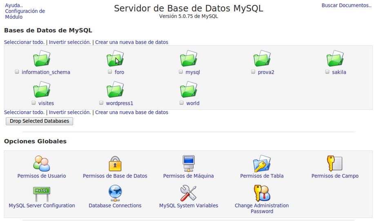This screenshot has width=374, height=221.
Task: Click the top 'Seleccionar todo.' link
Action: click(24, 42)
